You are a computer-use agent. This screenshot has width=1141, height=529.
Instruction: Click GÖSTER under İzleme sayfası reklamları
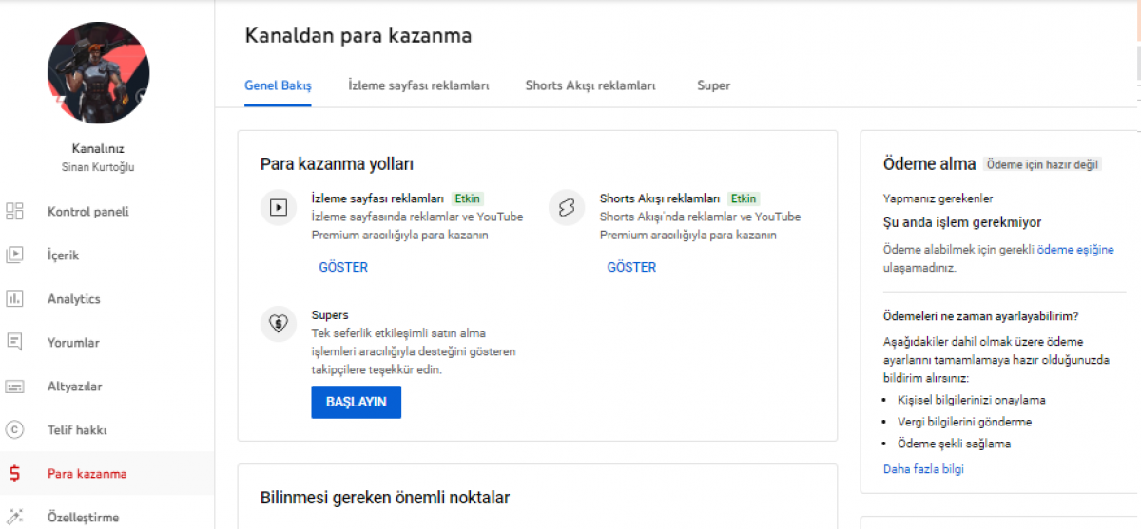[x=343, y=267]
